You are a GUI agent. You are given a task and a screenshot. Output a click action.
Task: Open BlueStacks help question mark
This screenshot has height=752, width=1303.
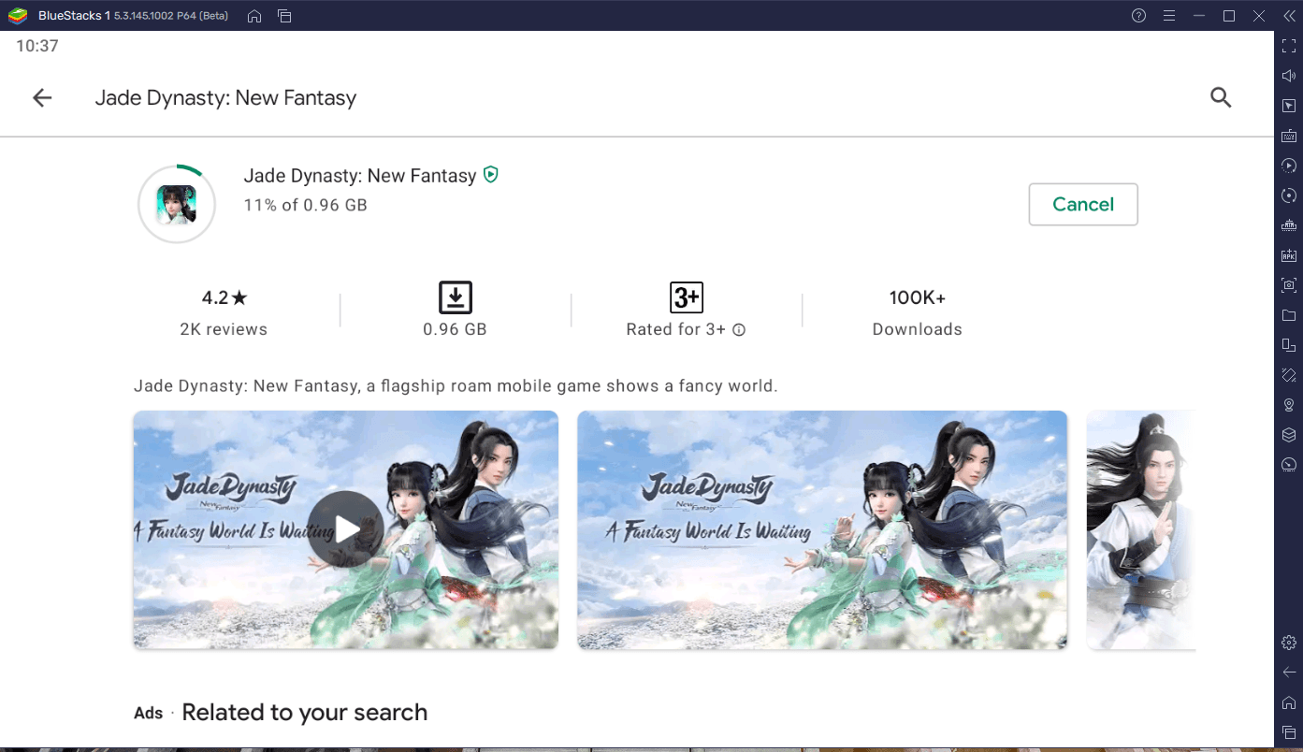(x=1138, y=16)
